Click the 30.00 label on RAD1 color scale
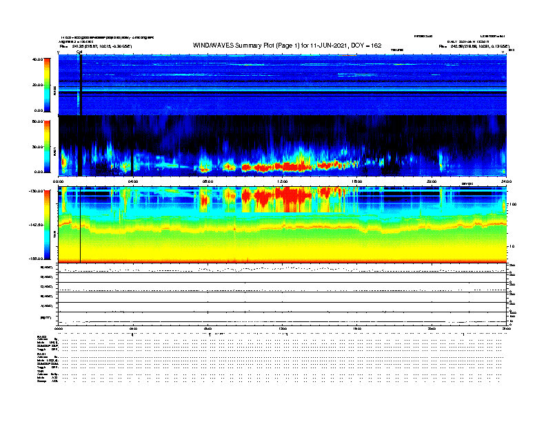The image size is (546, 422). click(37, 147)
